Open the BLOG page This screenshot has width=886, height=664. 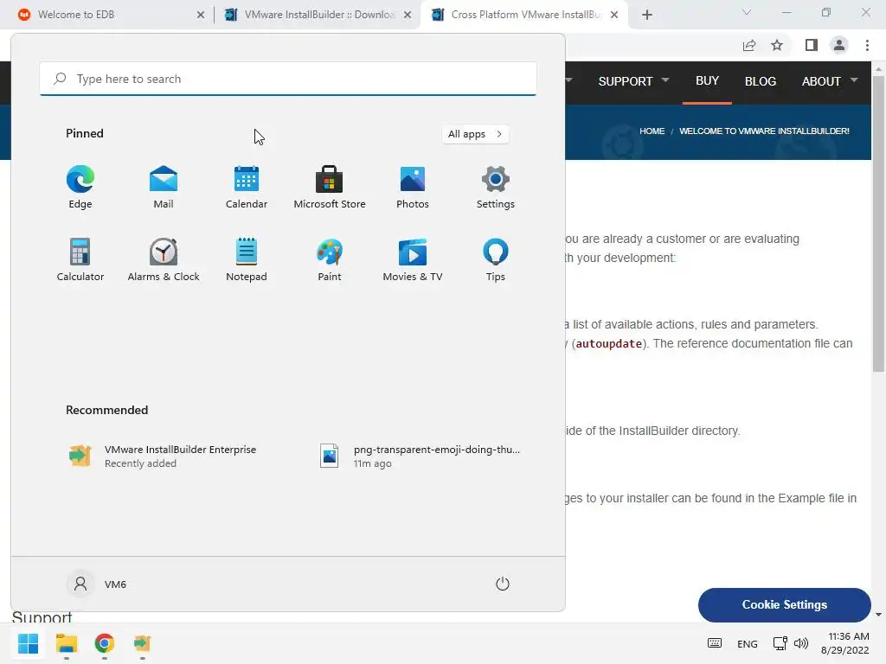(x=760, y=81)
